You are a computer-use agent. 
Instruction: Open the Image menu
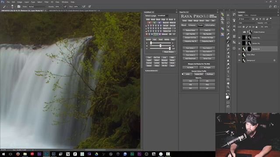click(x=20, y=2)
